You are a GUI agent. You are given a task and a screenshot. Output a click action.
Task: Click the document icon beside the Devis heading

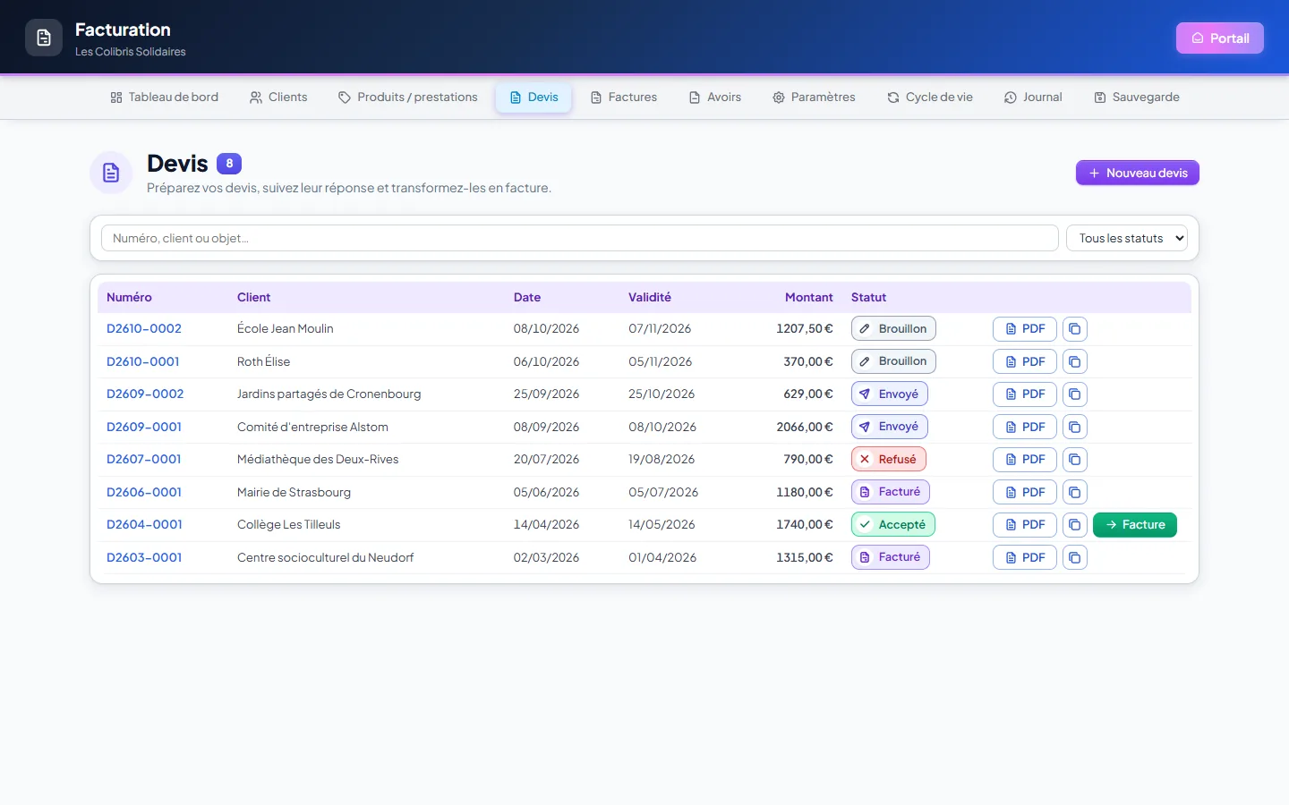pyautogui.click(x=111, y=173)
